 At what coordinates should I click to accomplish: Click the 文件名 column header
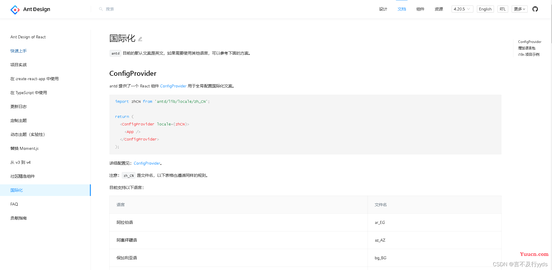(x=435, y=205)
